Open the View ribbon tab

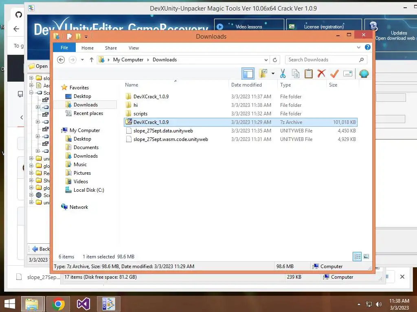point(134,48)
